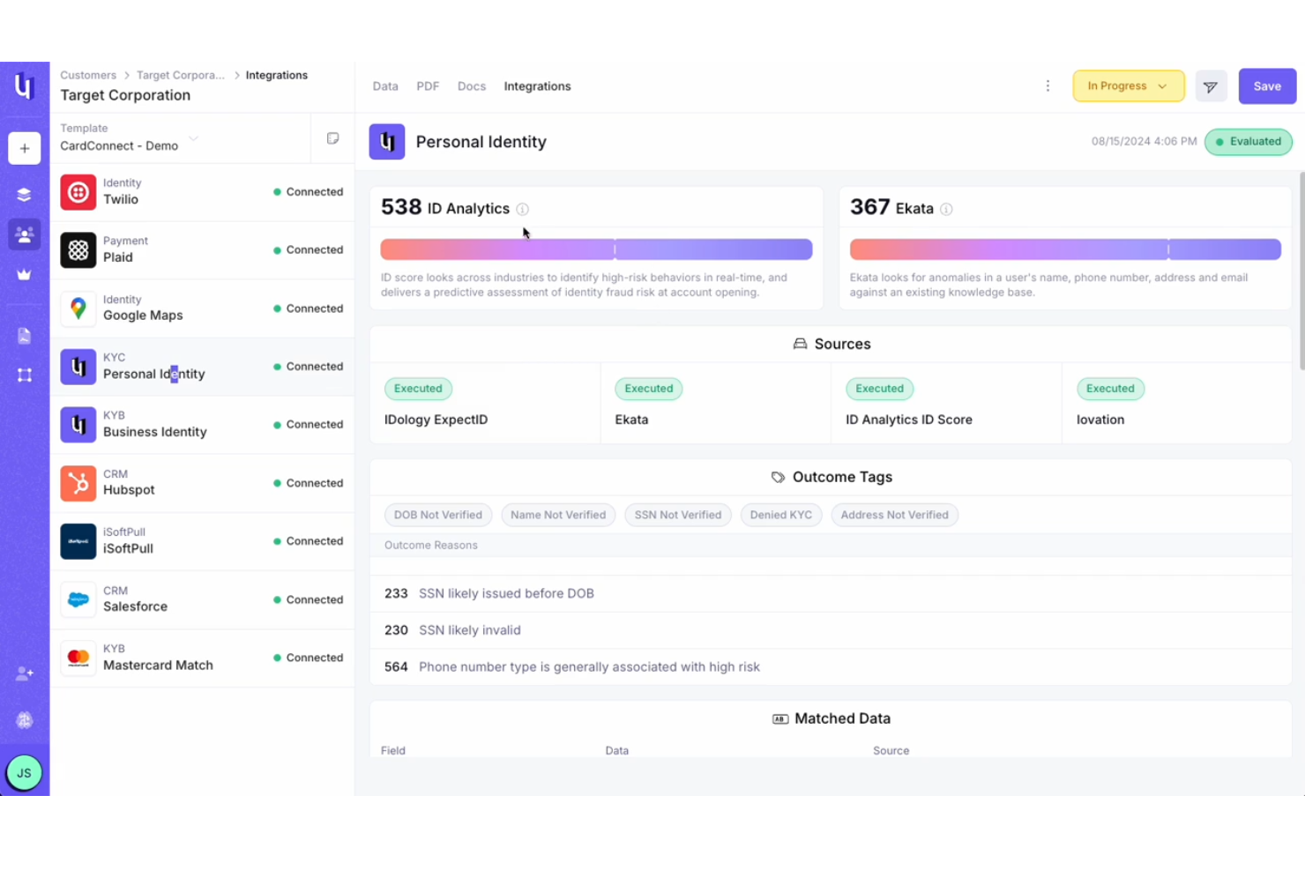Switch to the Docs tab
Screen dimensions: 1305x870
[x=472, y=86]
